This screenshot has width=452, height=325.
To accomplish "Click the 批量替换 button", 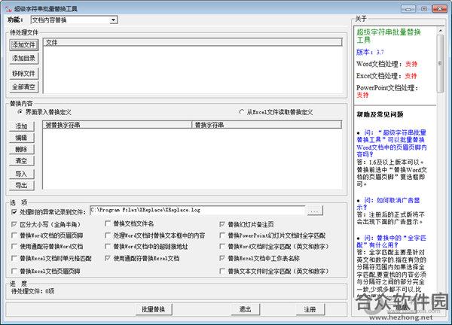I will [x=154, y=309].
